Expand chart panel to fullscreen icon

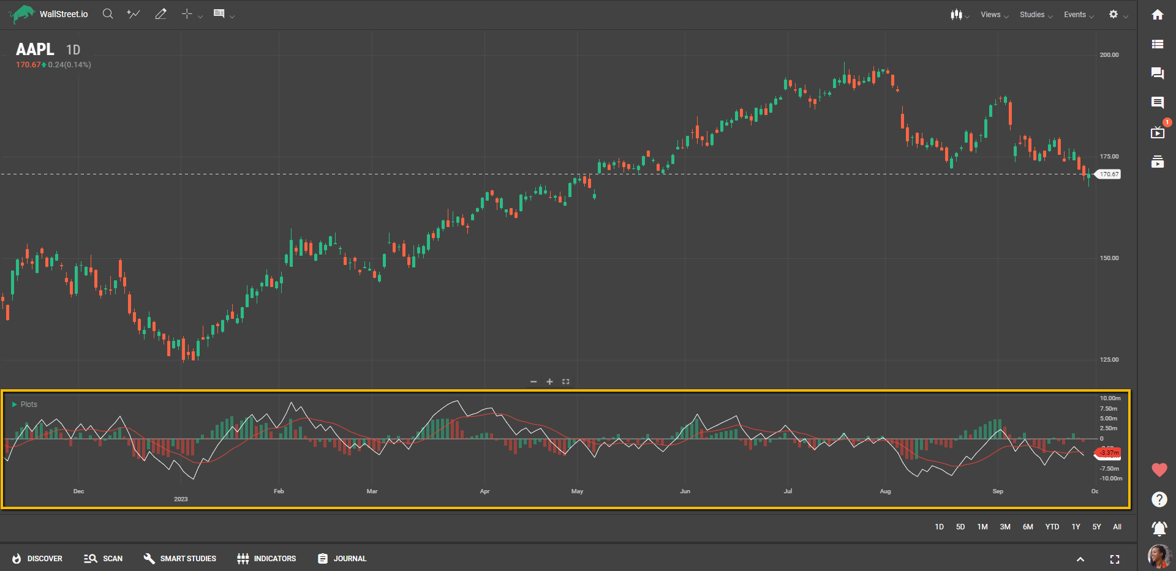tap(566, 382)
